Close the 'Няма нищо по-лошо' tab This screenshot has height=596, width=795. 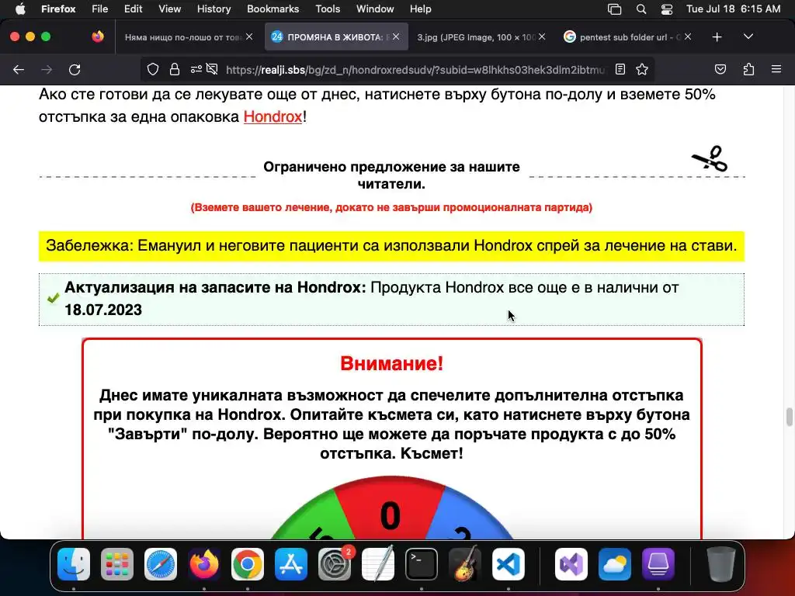click(249, 36)
